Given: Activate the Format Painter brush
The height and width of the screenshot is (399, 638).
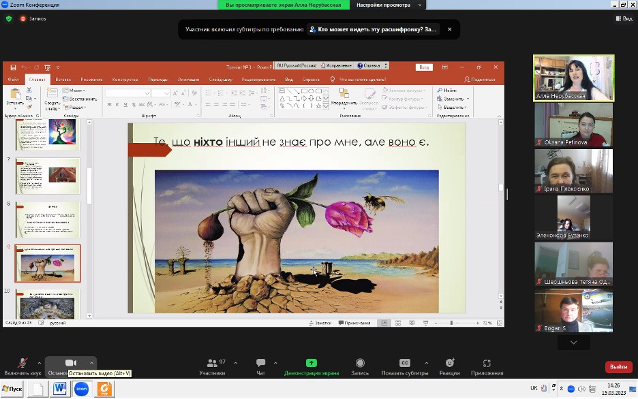Looking at the screenshot, I should [29, 107].
